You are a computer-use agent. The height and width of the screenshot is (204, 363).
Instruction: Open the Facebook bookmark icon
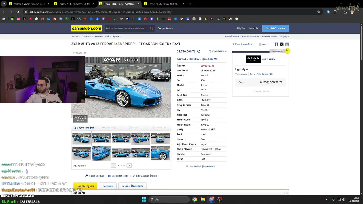click(97, 19)
